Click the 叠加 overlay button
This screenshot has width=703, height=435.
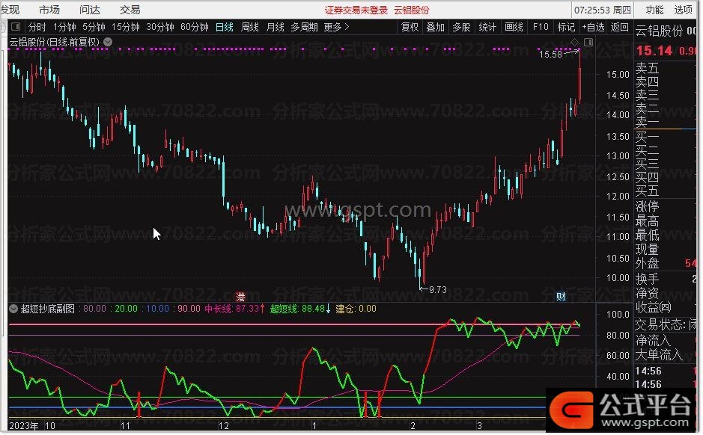[435, 28]
